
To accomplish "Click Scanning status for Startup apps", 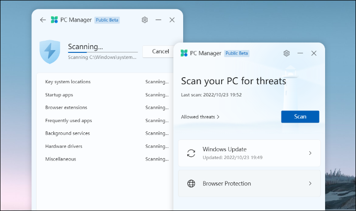I will coord(157,95).
